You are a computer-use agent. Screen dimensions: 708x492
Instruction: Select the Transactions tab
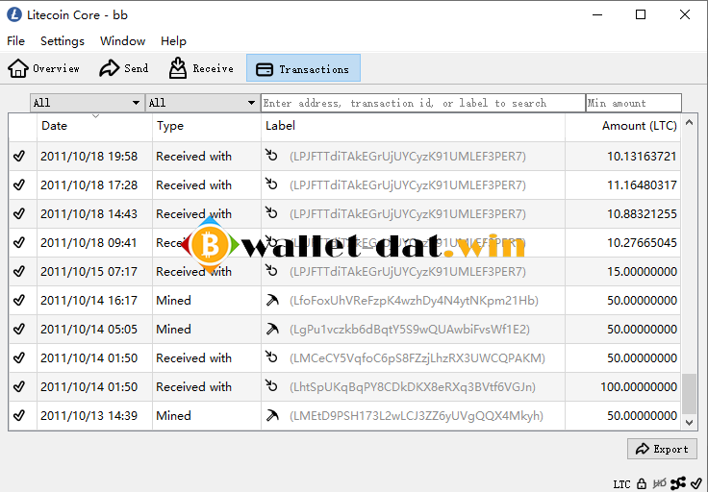point(303,68)
